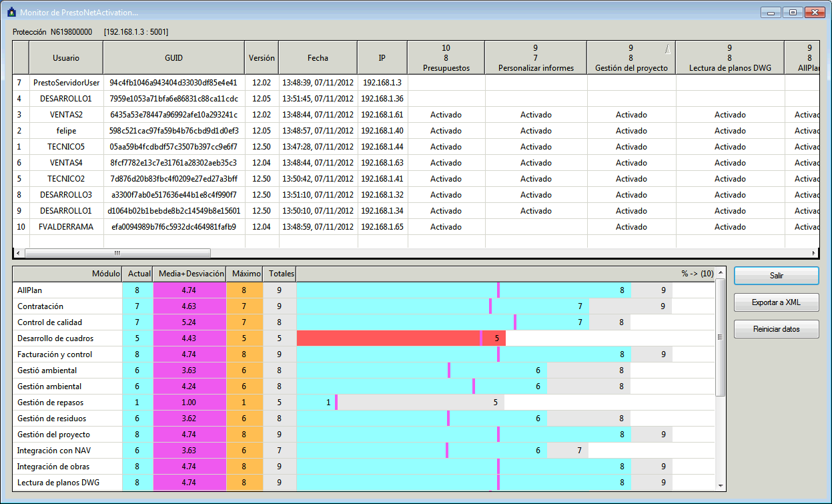
Task: Select user VENTAS4
Action: click(x=66, y=163)
